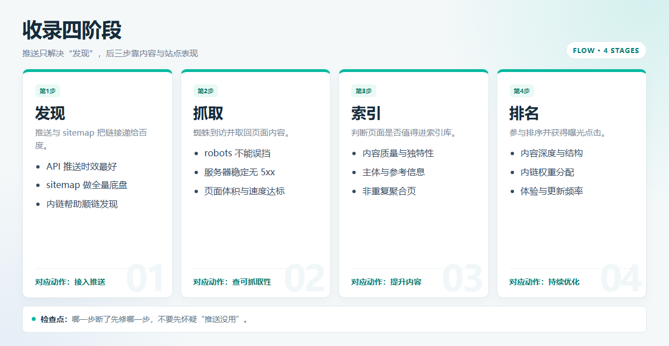Viewport: 669px width, 346px height.
Task: Click the 抓取 card heading
Action: (209, 113)
